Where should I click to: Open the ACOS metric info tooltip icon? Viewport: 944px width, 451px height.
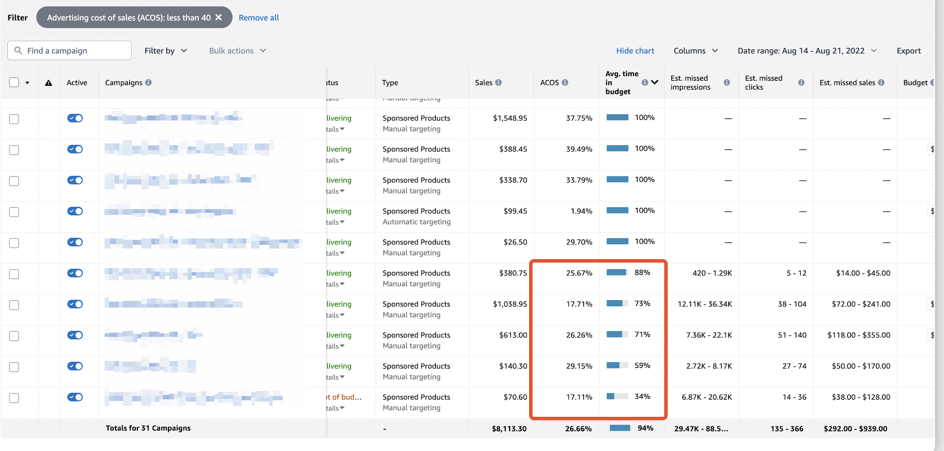click(565, 82)
